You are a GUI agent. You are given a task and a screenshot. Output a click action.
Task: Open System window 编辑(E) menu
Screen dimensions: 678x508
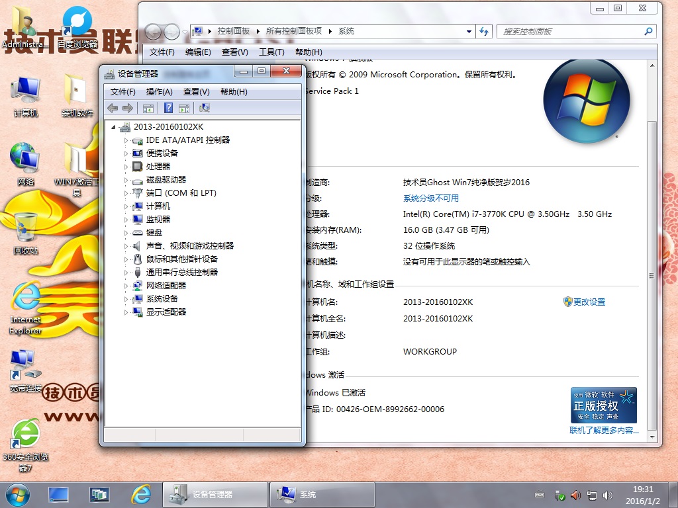coord(198,52)
